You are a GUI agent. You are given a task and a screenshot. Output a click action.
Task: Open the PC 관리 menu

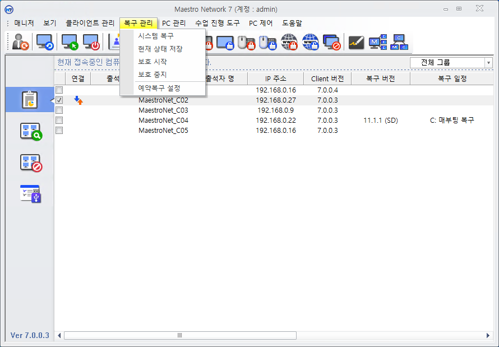click(x=174, y=24)
